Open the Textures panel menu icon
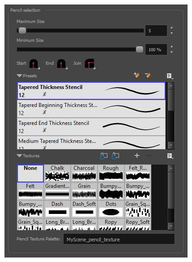The width and height of the screenshot is (192, 262). point(170,156)
